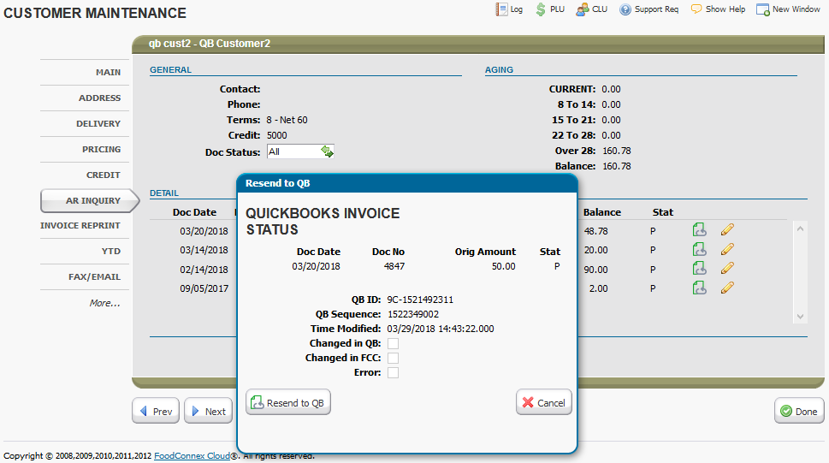This screenshot has width=829, height=463.
Task: Open the CLU customer lookup
Action: 592,9
